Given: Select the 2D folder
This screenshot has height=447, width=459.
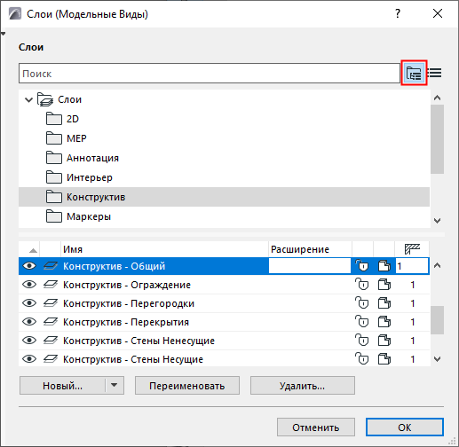Looking at the screenshot, I should (x=224, y=119).
